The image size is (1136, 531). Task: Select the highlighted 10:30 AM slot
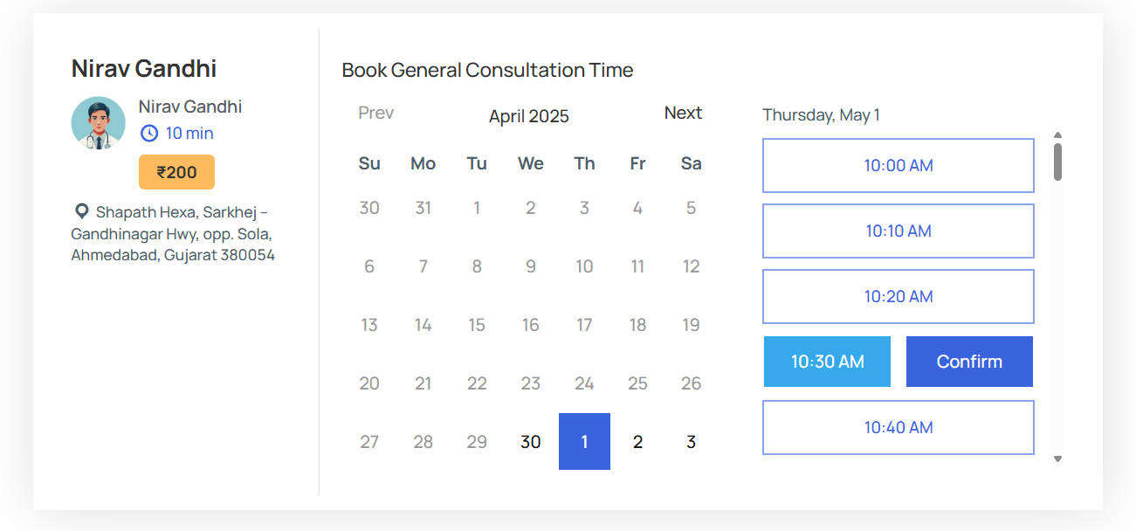tap(827, 362)
